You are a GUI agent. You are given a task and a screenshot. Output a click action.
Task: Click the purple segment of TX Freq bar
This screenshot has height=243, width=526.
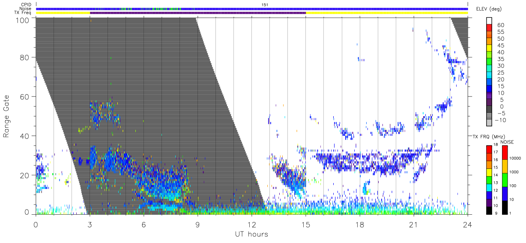(x=198, y=13)
